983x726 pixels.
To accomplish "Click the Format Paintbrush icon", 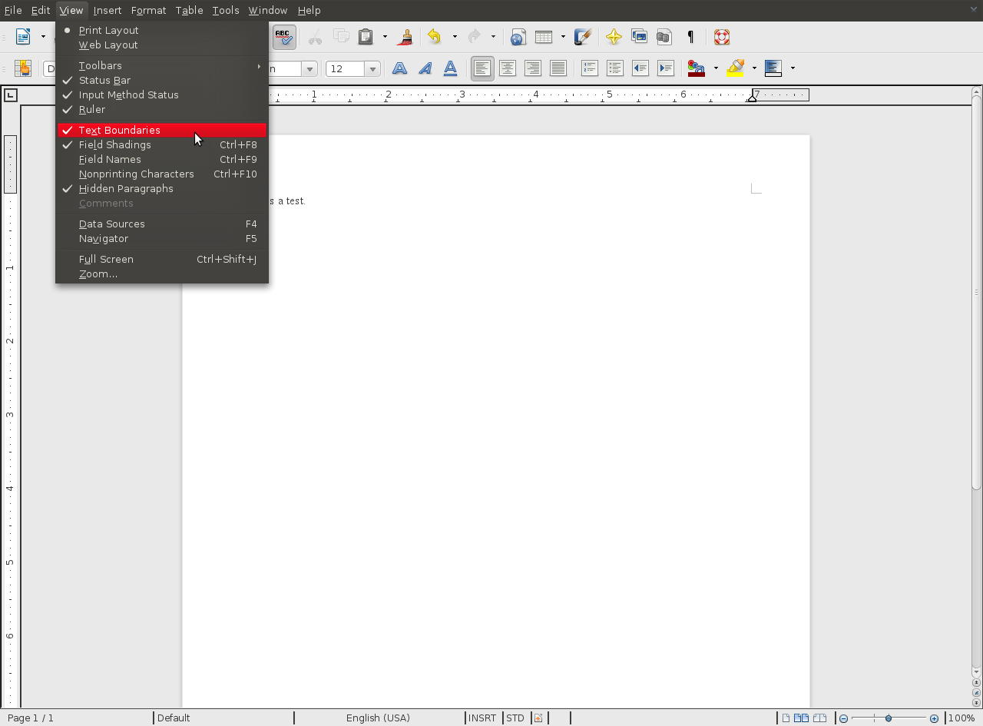I will point(406,37).
